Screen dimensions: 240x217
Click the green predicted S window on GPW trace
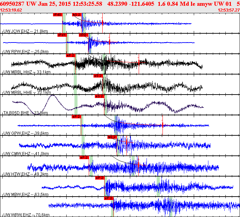(116, 125)
